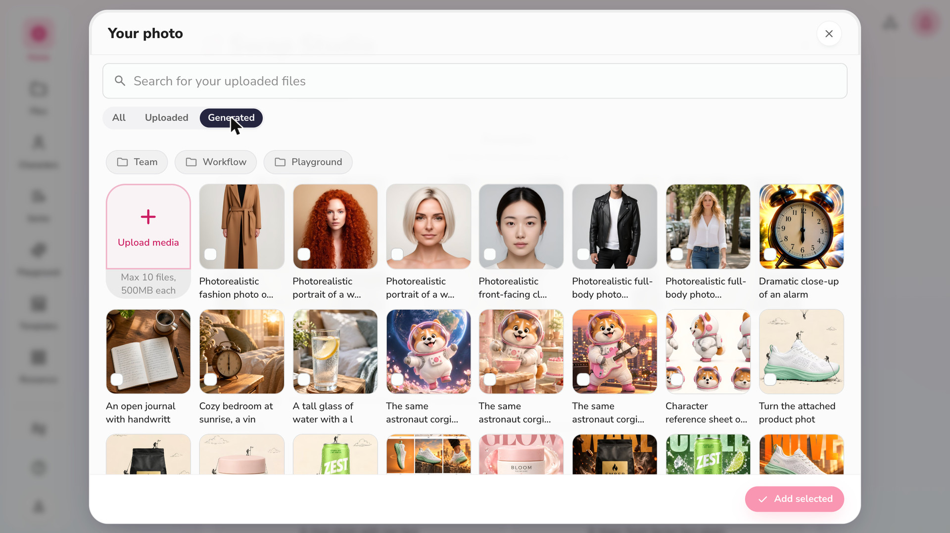This screenshot has width=950, height=533.
Task: Select the tall glass of water thumbnail
Action: 335,352
